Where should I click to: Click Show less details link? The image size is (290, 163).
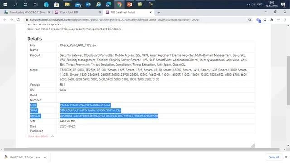click(x=38, y=136)
